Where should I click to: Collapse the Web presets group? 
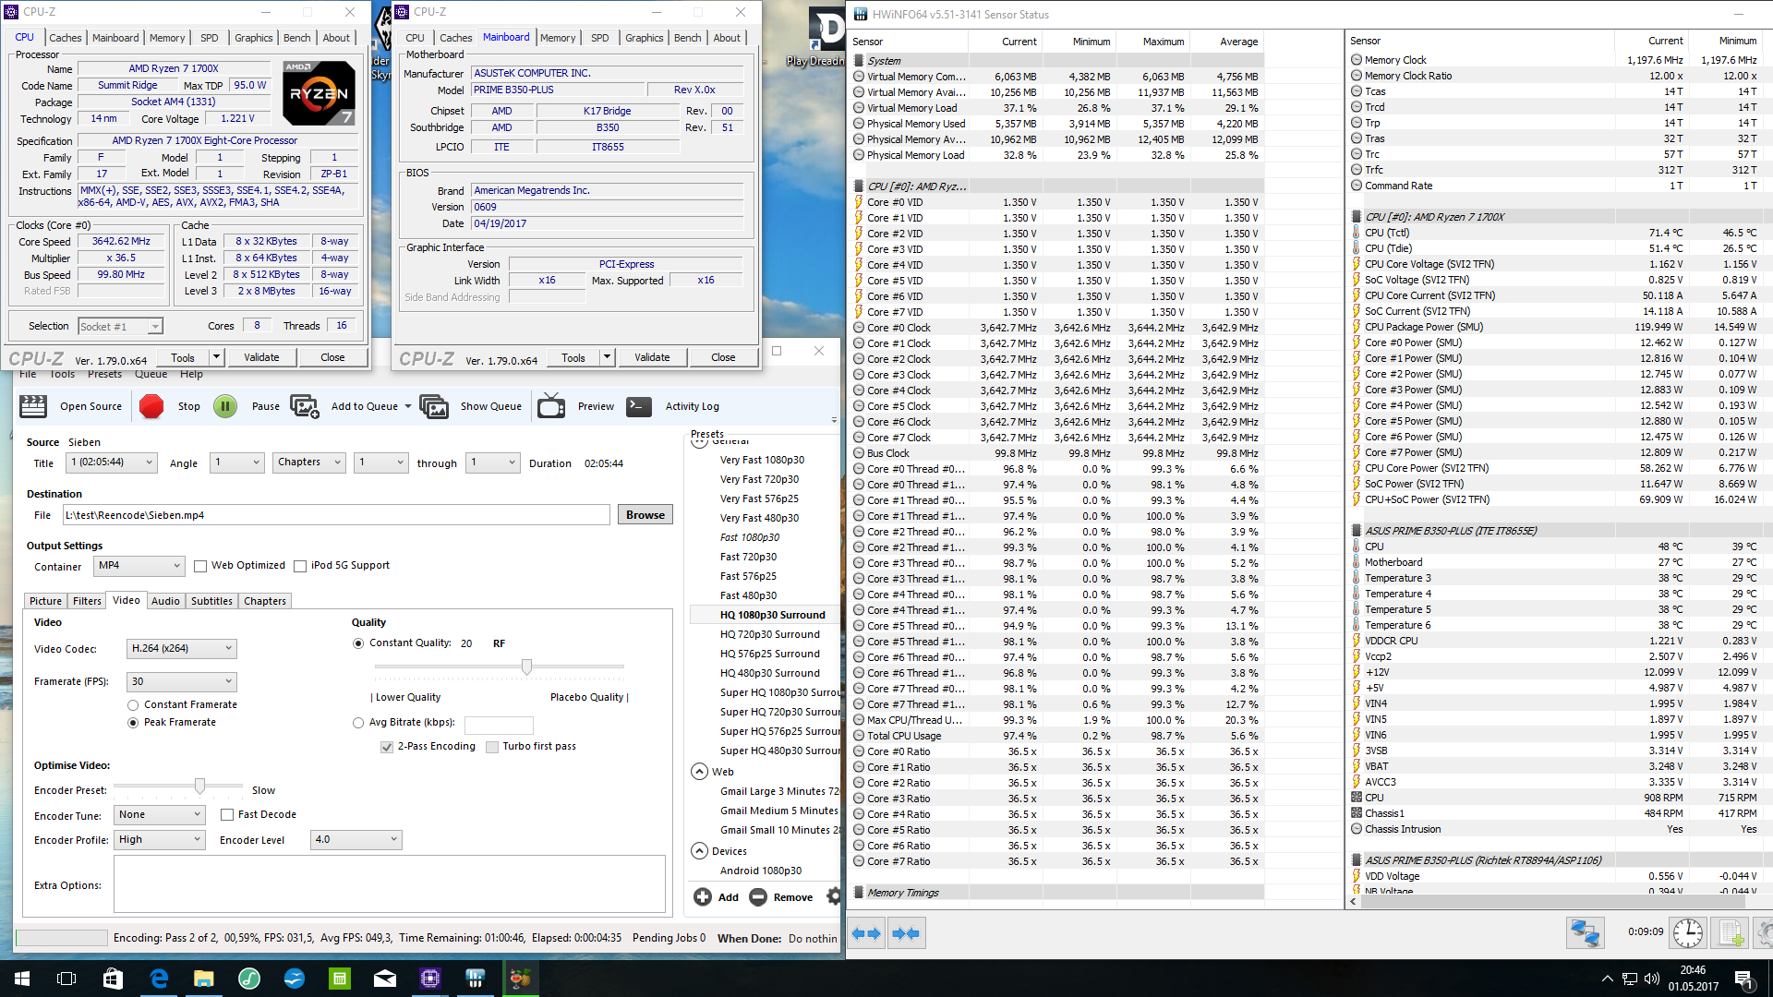pos(699,772)
